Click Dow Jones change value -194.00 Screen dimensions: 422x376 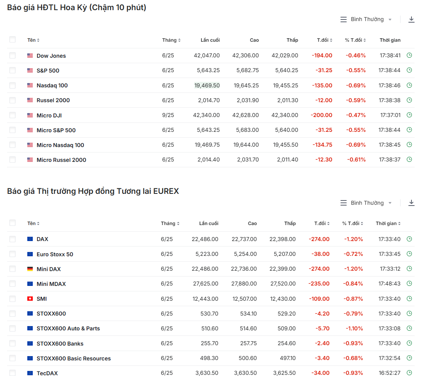pos(322,55)
